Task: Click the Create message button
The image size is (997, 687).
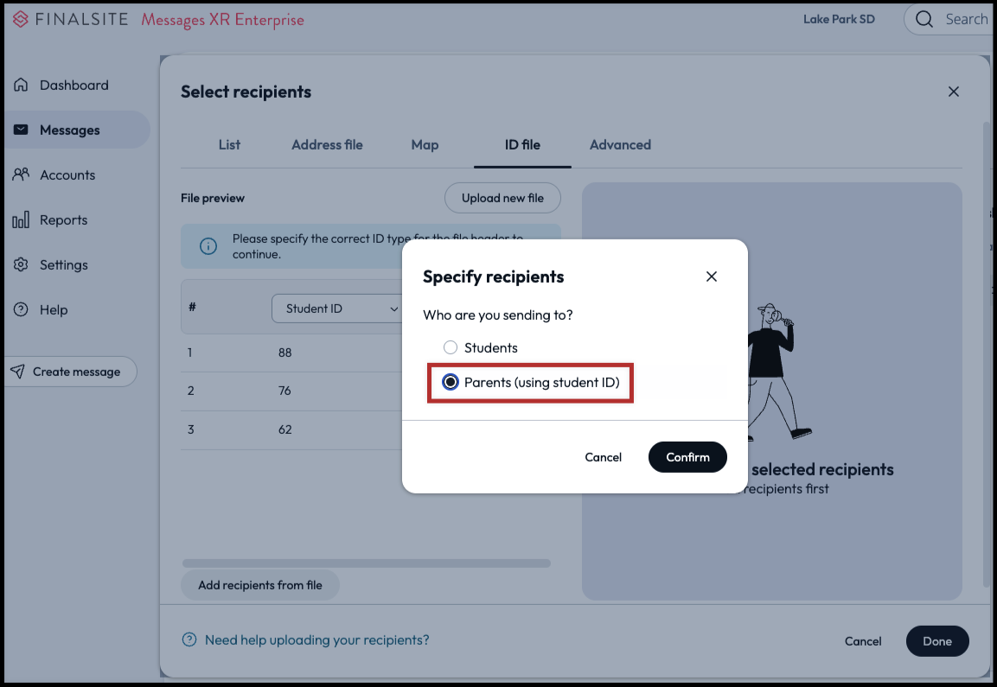Action: (x=71, y=372)
